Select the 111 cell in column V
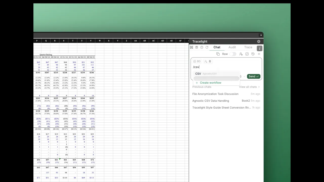Screen dimensions: 324x182 [x=91, y=65]
